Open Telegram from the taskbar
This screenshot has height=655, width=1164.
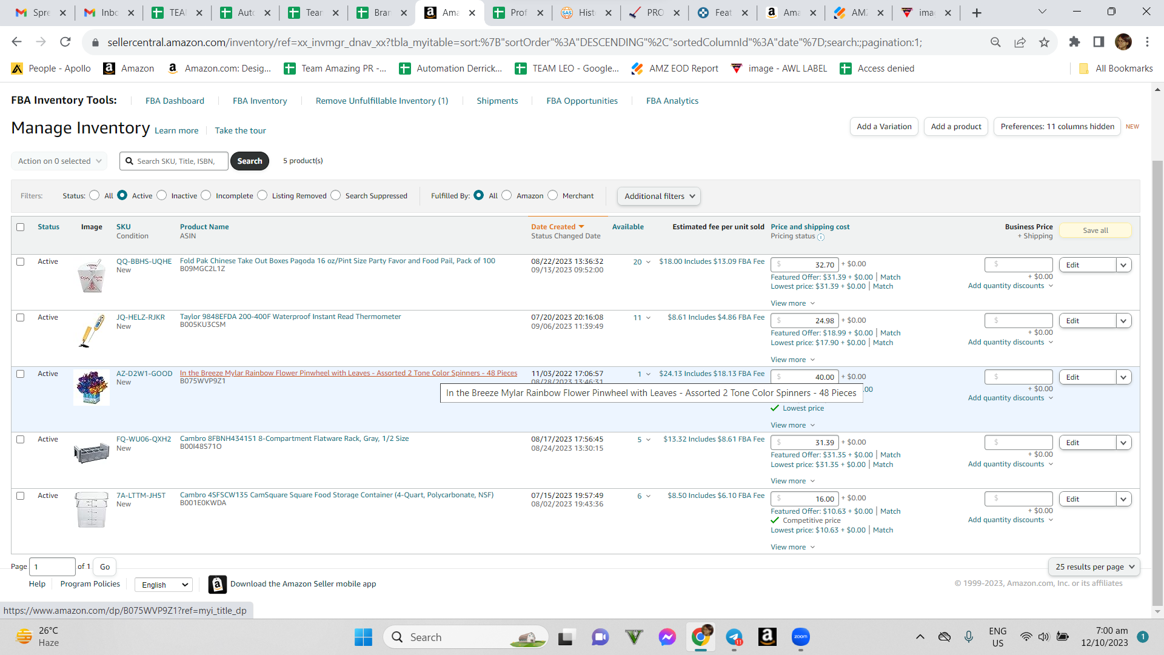click(x=734, y=637)
